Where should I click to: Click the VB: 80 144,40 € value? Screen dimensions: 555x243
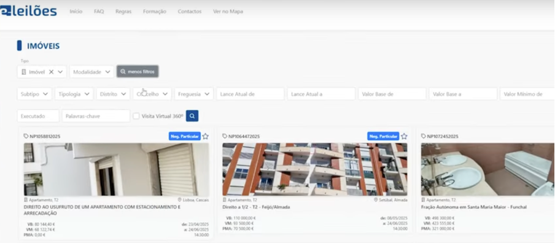click(41, 224)
